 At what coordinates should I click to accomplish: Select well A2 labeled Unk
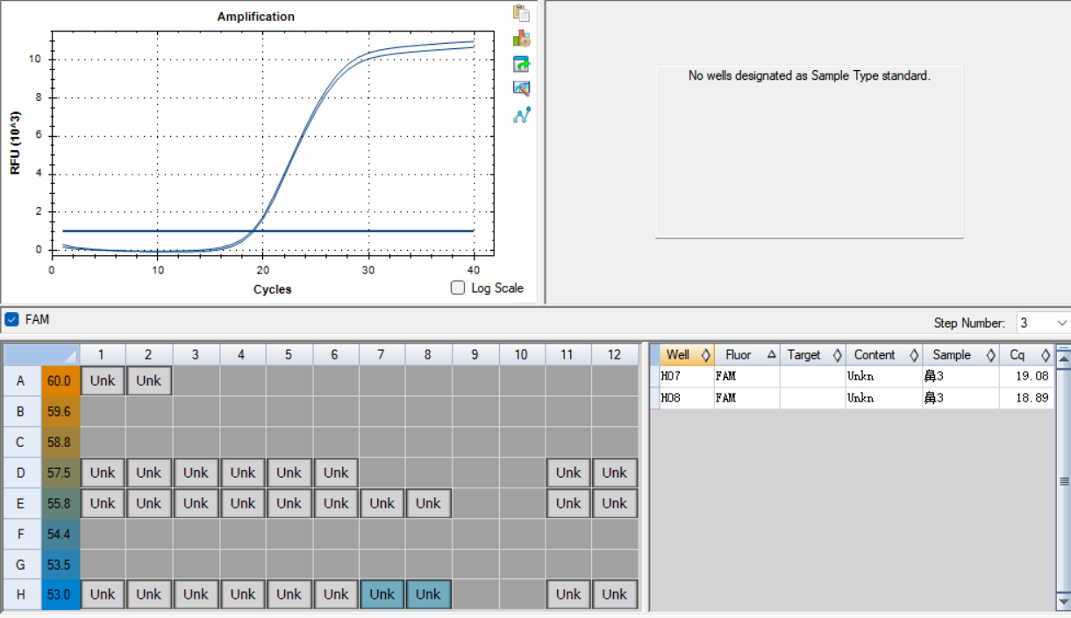tap(149, 381)
